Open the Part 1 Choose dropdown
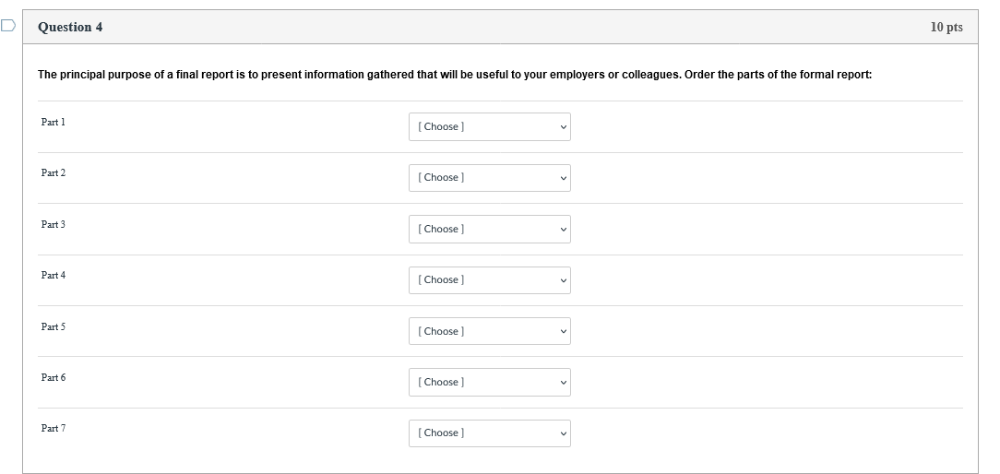This screenshot has width=1000, height=474. [x=489, y=127]
